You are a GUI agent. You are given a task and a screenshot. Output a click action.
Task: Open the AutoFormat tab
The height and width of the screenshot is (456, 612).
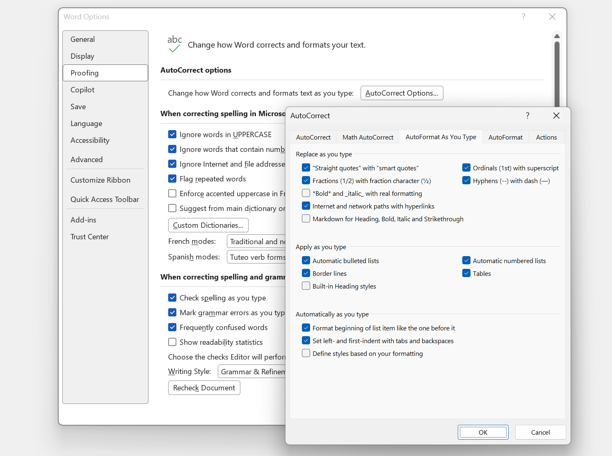(505, 137)
